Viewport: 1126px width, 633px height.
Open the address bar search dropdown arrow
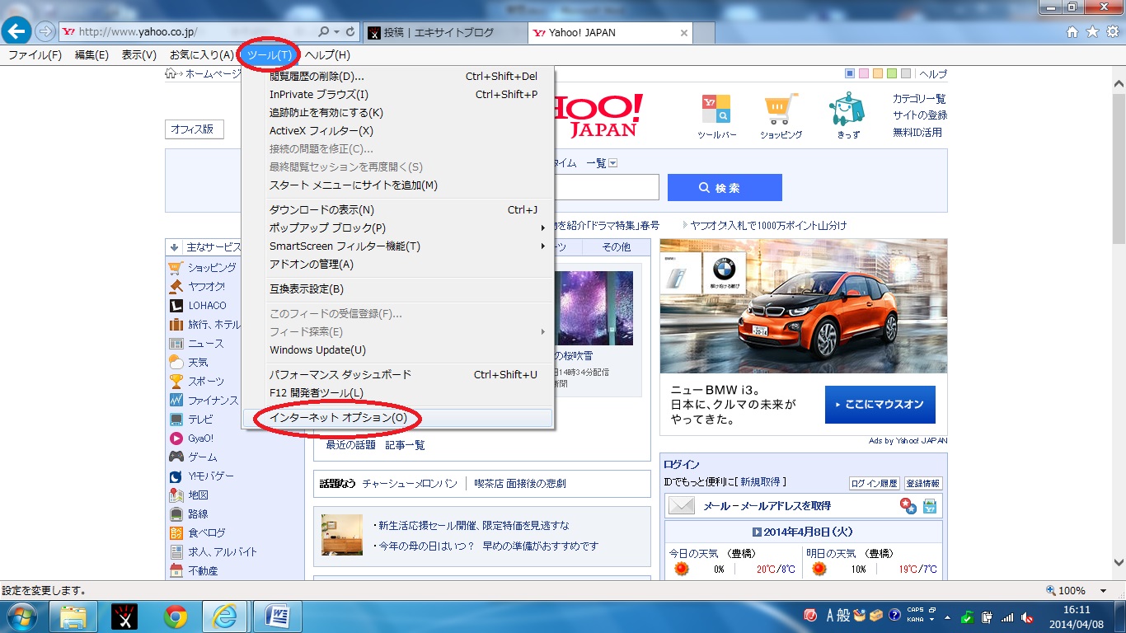click(x=337, y=32)
